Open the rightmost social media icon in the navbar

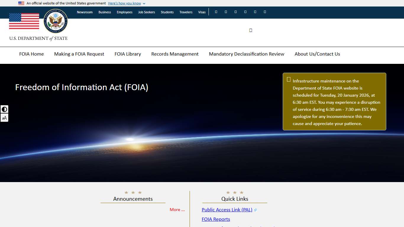(x=265, y=12)
